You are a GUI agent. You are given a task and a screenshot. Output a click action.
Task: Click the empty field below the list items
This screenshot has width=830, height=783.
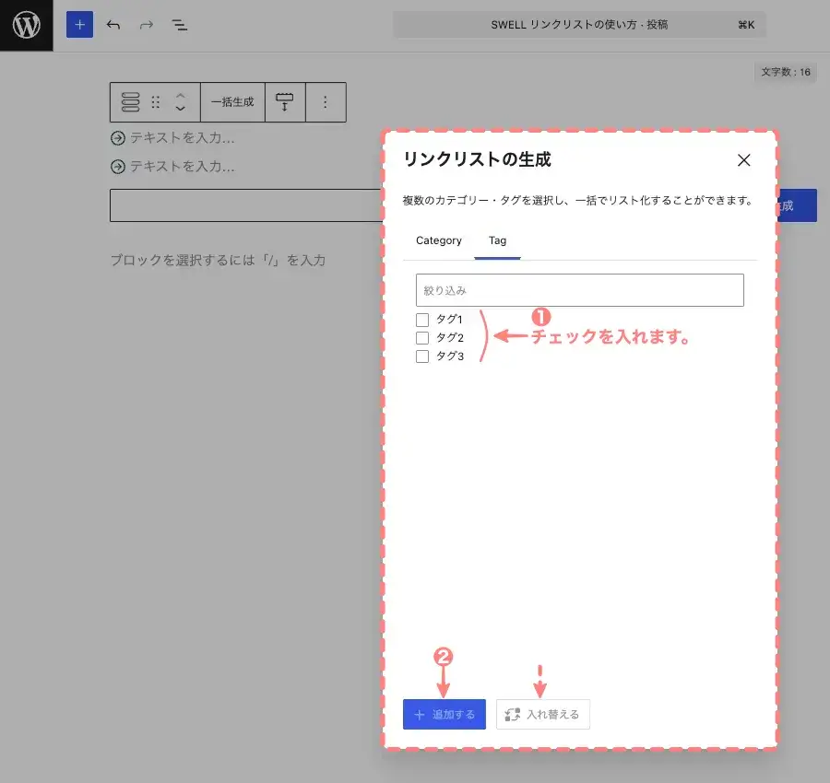pos(246,205)
